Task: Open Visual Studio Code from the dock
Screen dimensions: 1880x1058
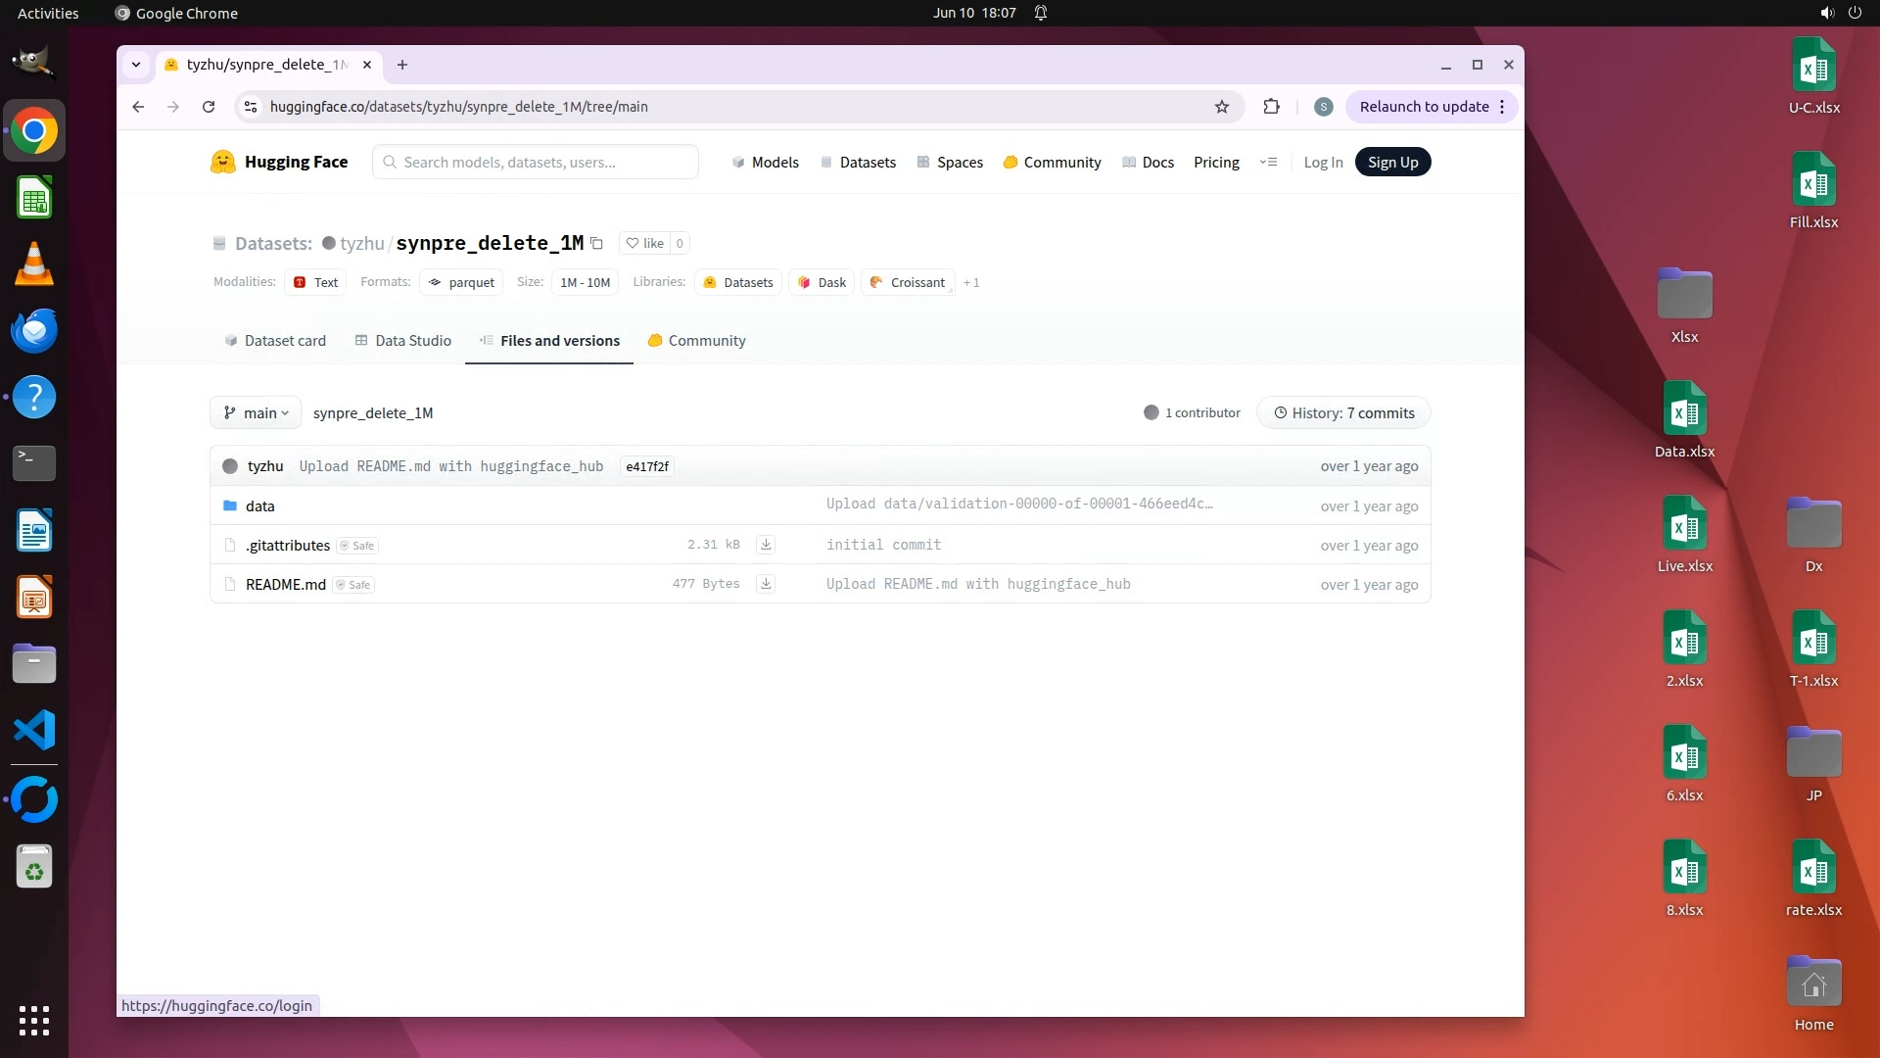Action: click(x=34, y=731)
